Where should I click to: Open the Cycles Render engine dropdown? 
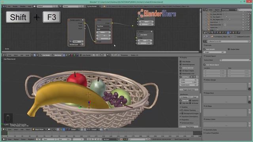tap(94, 6)
